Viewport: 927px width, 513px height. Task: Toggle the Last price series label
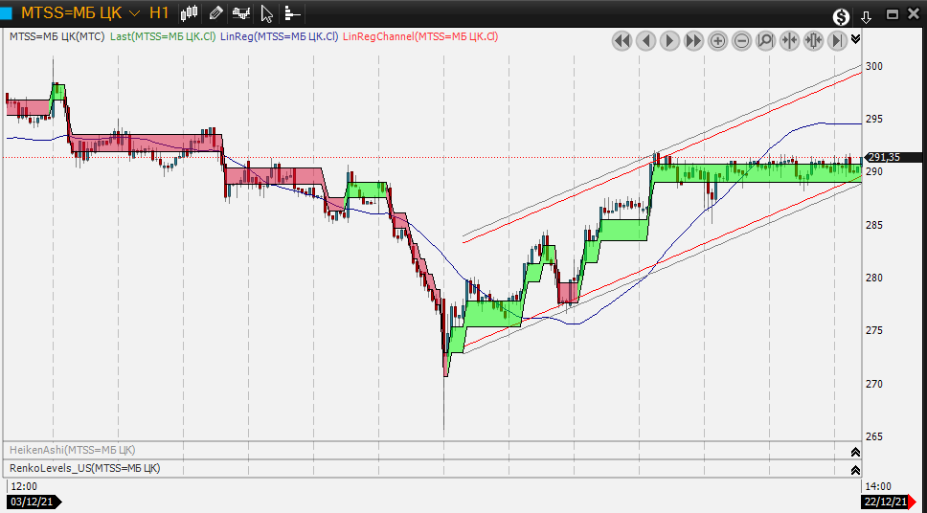pyautogui.click(x=162, y=36)
